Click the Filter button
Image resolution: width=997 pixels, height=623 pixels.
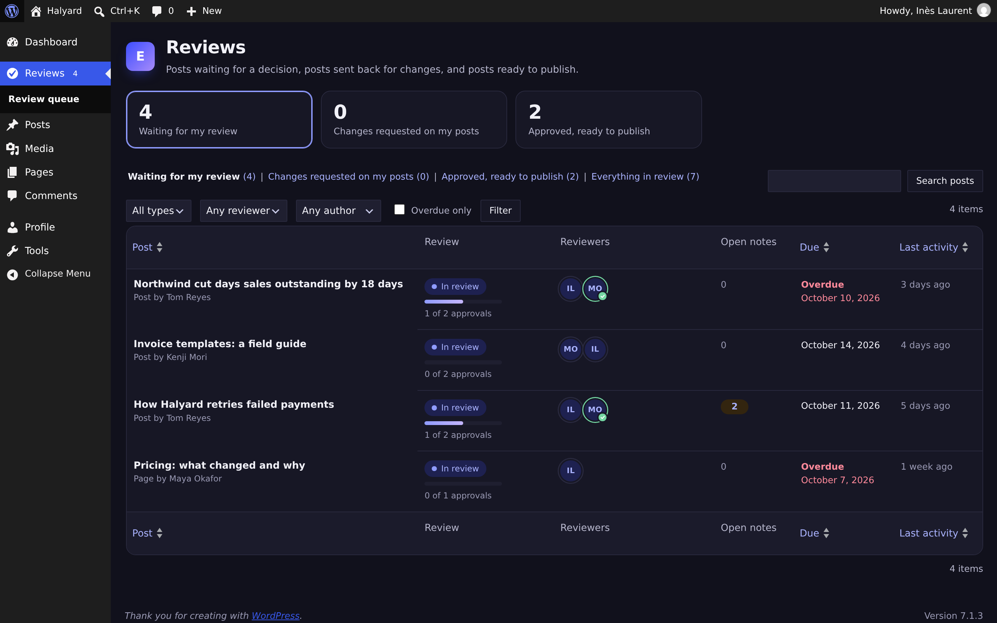(500, 210)
